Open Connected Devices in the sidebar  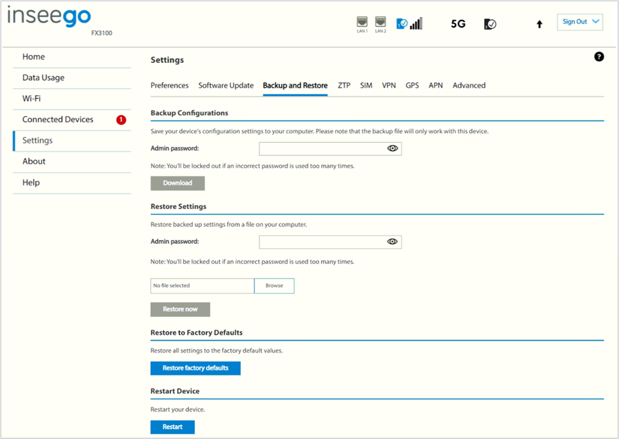[72, 119]
